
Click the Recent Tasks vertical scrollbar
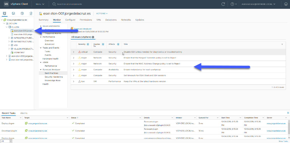click(289, 129)
